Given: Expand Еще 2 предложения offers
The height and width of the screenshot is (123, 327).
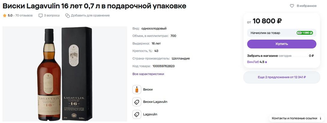Looking at the screenshot, I should coord(282,77).
